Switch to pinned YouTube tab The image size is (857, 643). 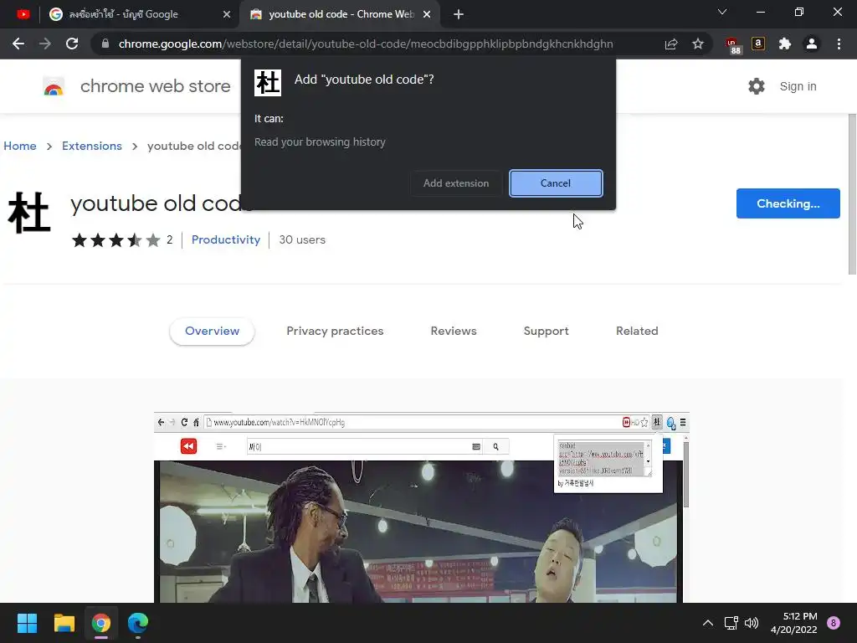click(x=23, y=14)
